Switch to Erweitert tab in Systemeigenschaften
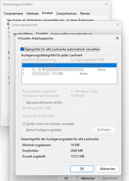Image resolution: width=129 pixels, height=181 pixels. click(x=47, y=13)
